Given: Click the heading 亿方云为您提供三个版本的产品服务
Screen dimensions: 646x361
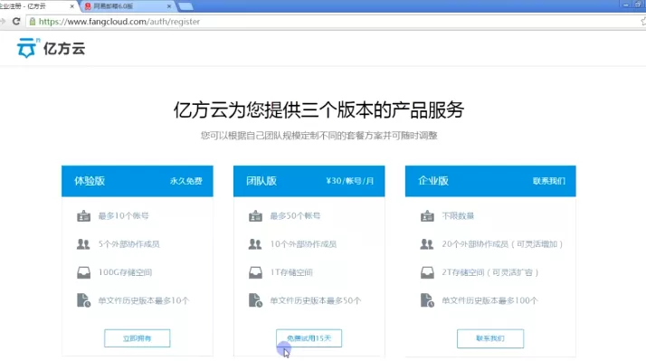Looking at the screenshot, I should coord(318,110).
